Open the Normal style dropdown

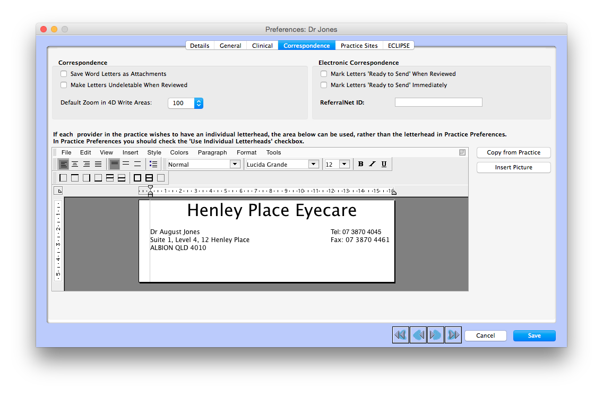tap(235, 164)
